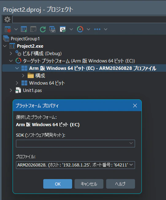
Task: Click the first toolbar project-view icon
Action: pos(8,29)
